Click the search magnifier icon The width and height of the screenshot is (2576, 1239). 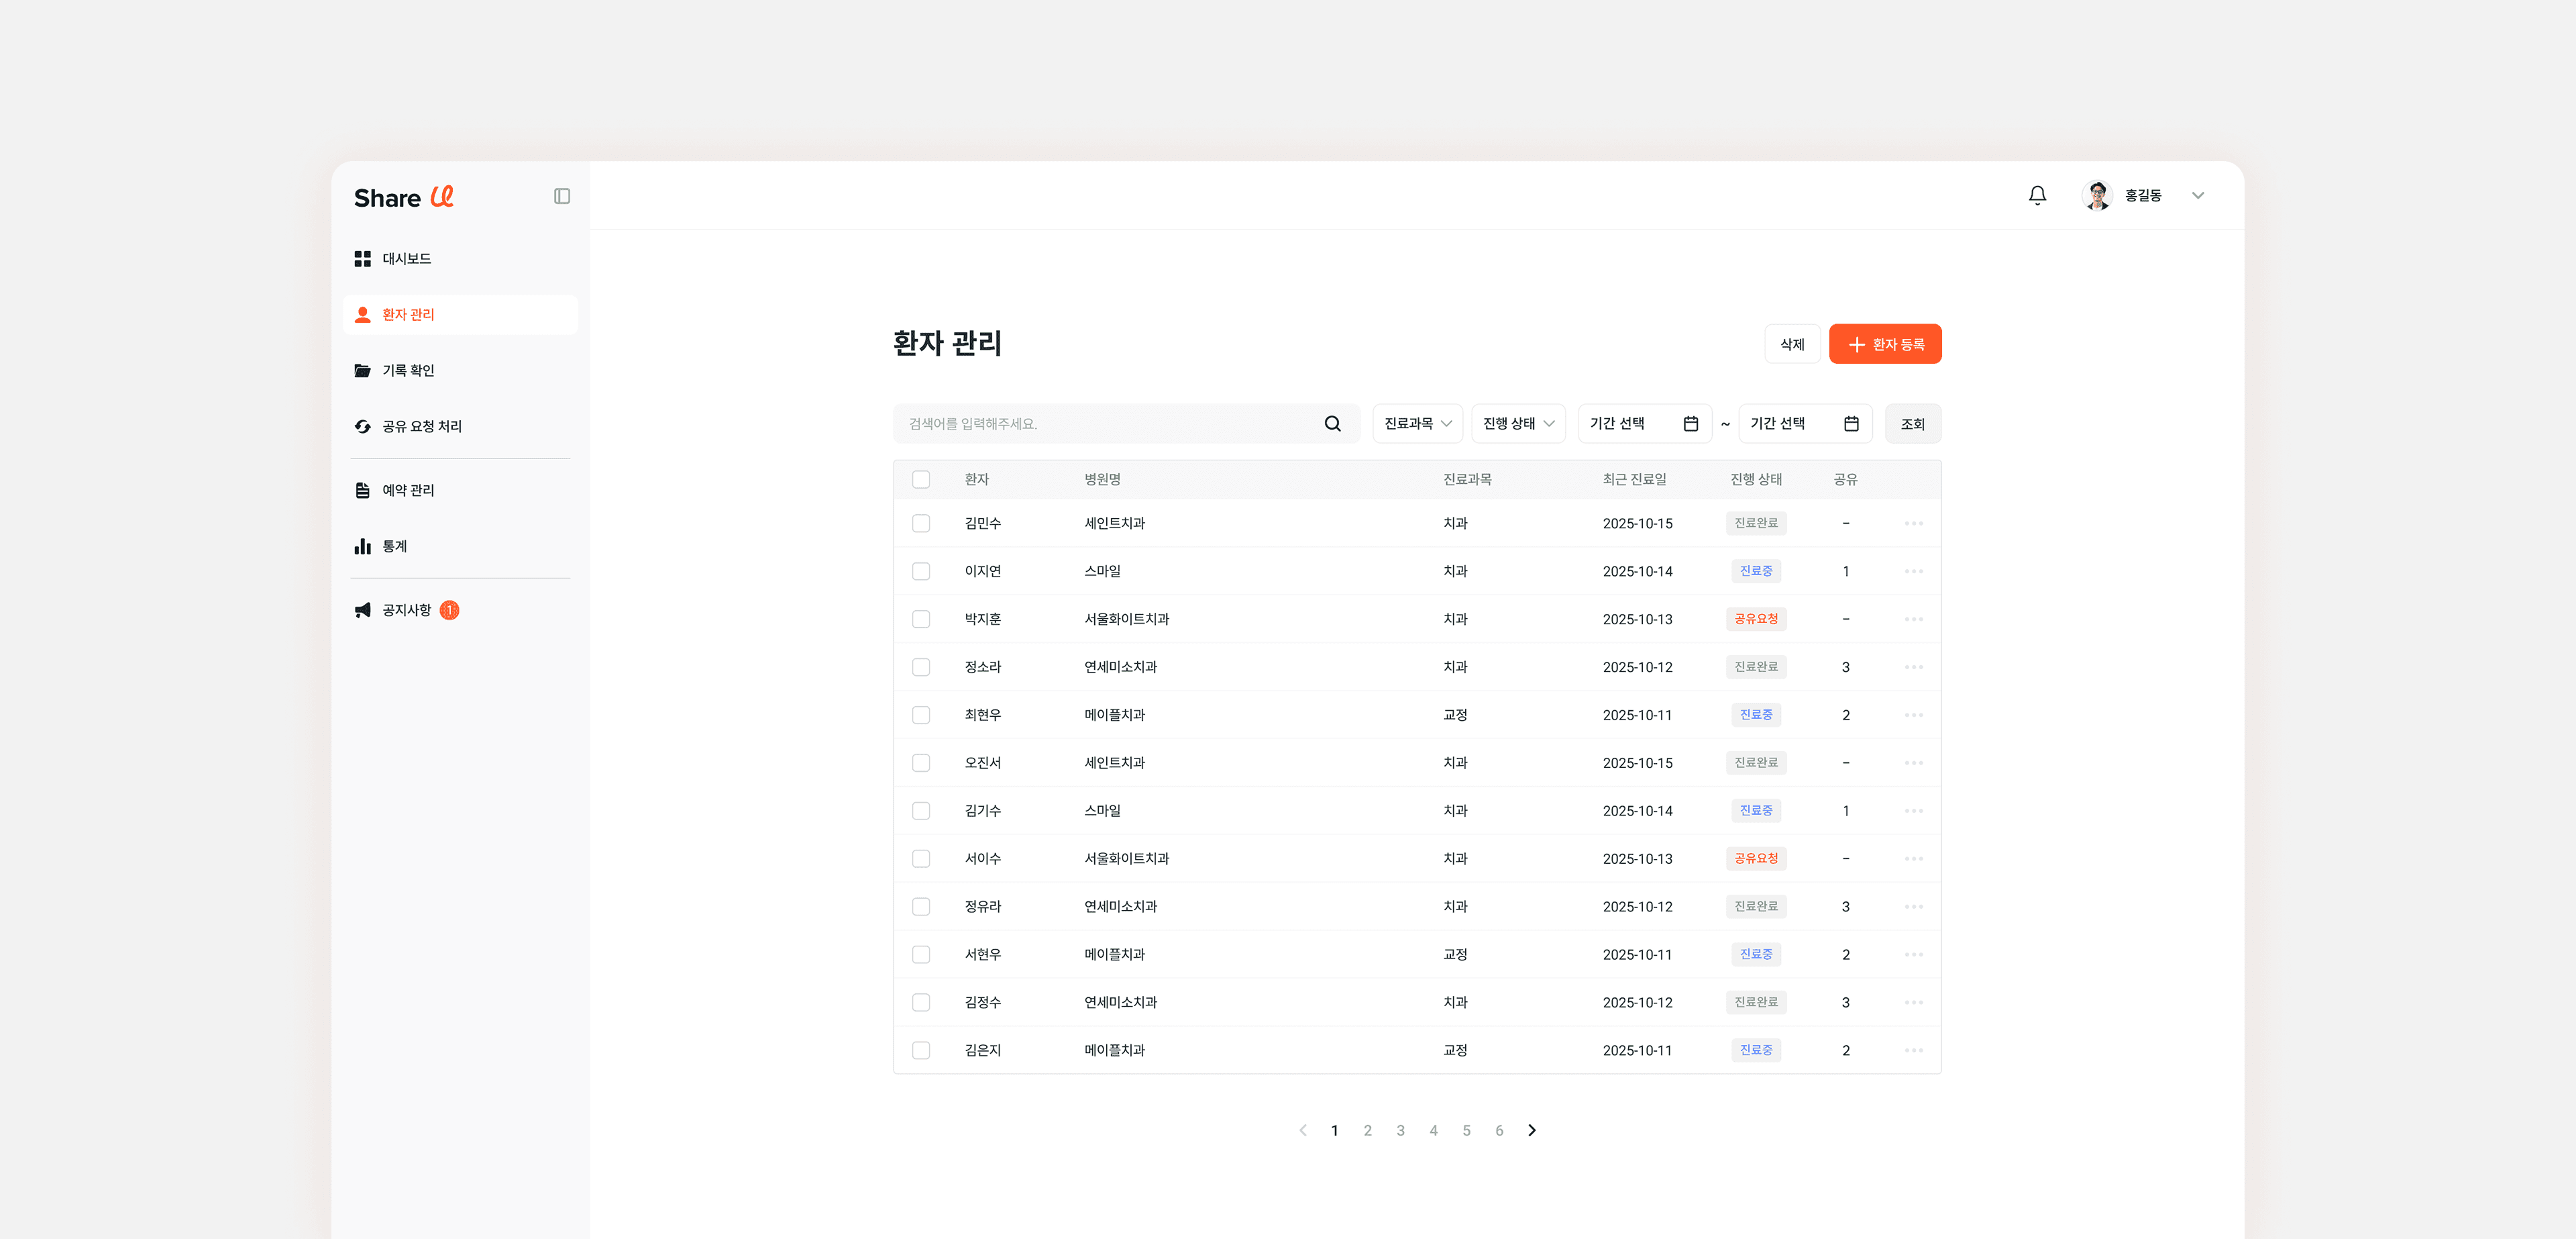(x=1332, y=424)
